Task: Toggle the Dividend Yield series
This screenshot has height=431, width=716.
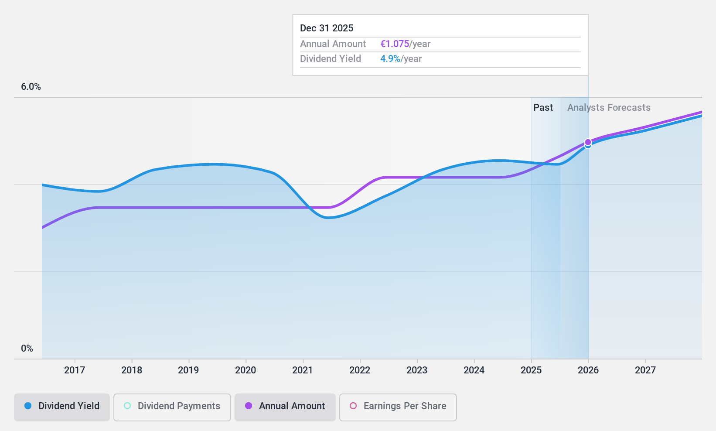Action: tap(62, 407)
